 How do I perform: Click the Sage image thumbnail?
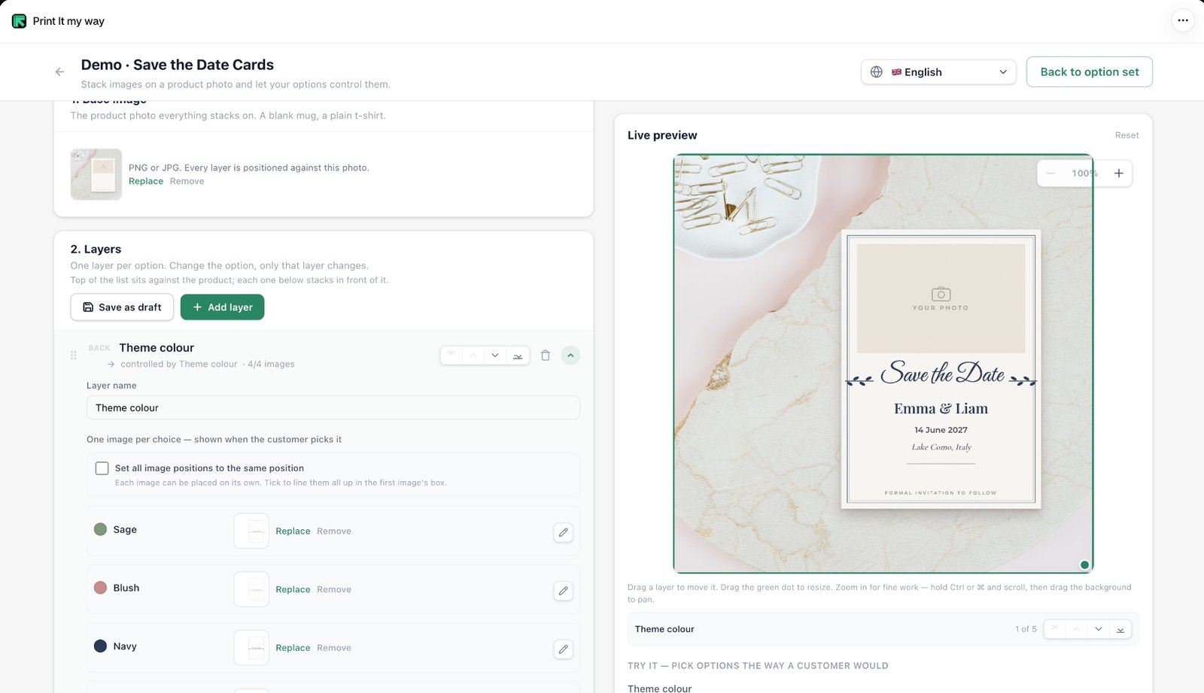click(x=251, y=531)
